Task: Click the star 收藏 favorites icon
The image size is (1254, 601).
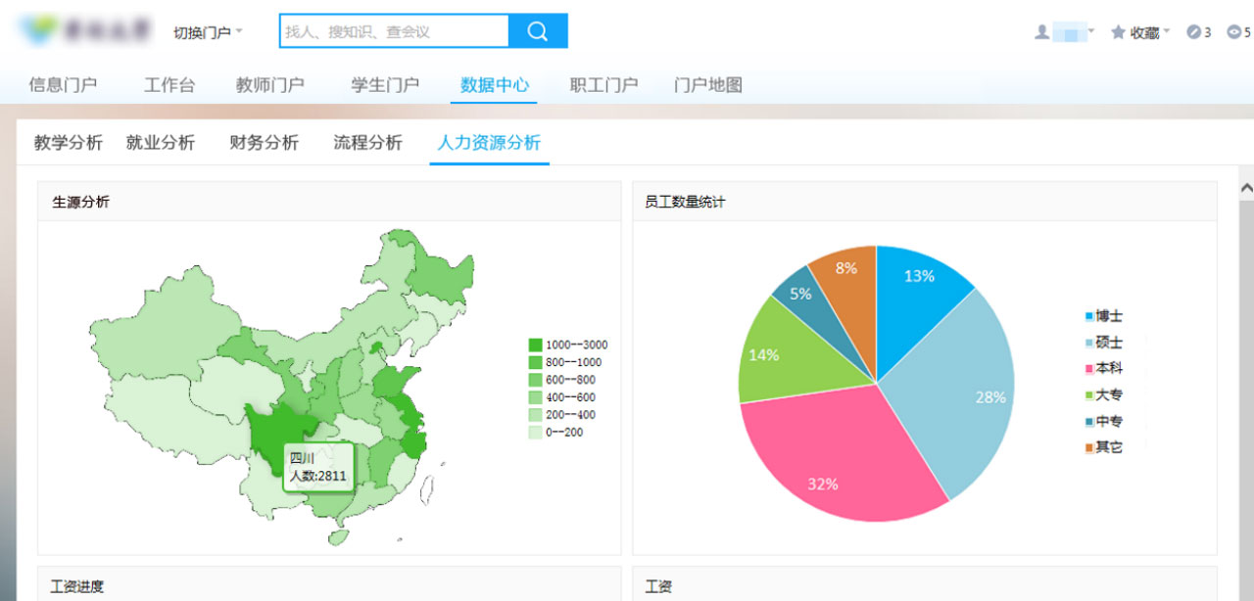Action: click(1118, 32)
